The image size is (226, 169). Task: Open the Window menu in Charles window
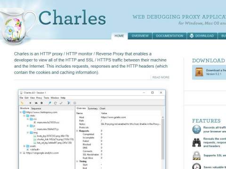click(x=55, y=98)
